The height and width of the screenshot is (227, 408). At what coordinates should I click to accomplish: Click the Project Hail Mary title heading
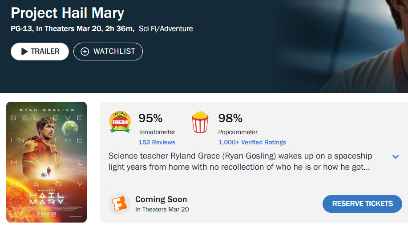click(67, 13)
